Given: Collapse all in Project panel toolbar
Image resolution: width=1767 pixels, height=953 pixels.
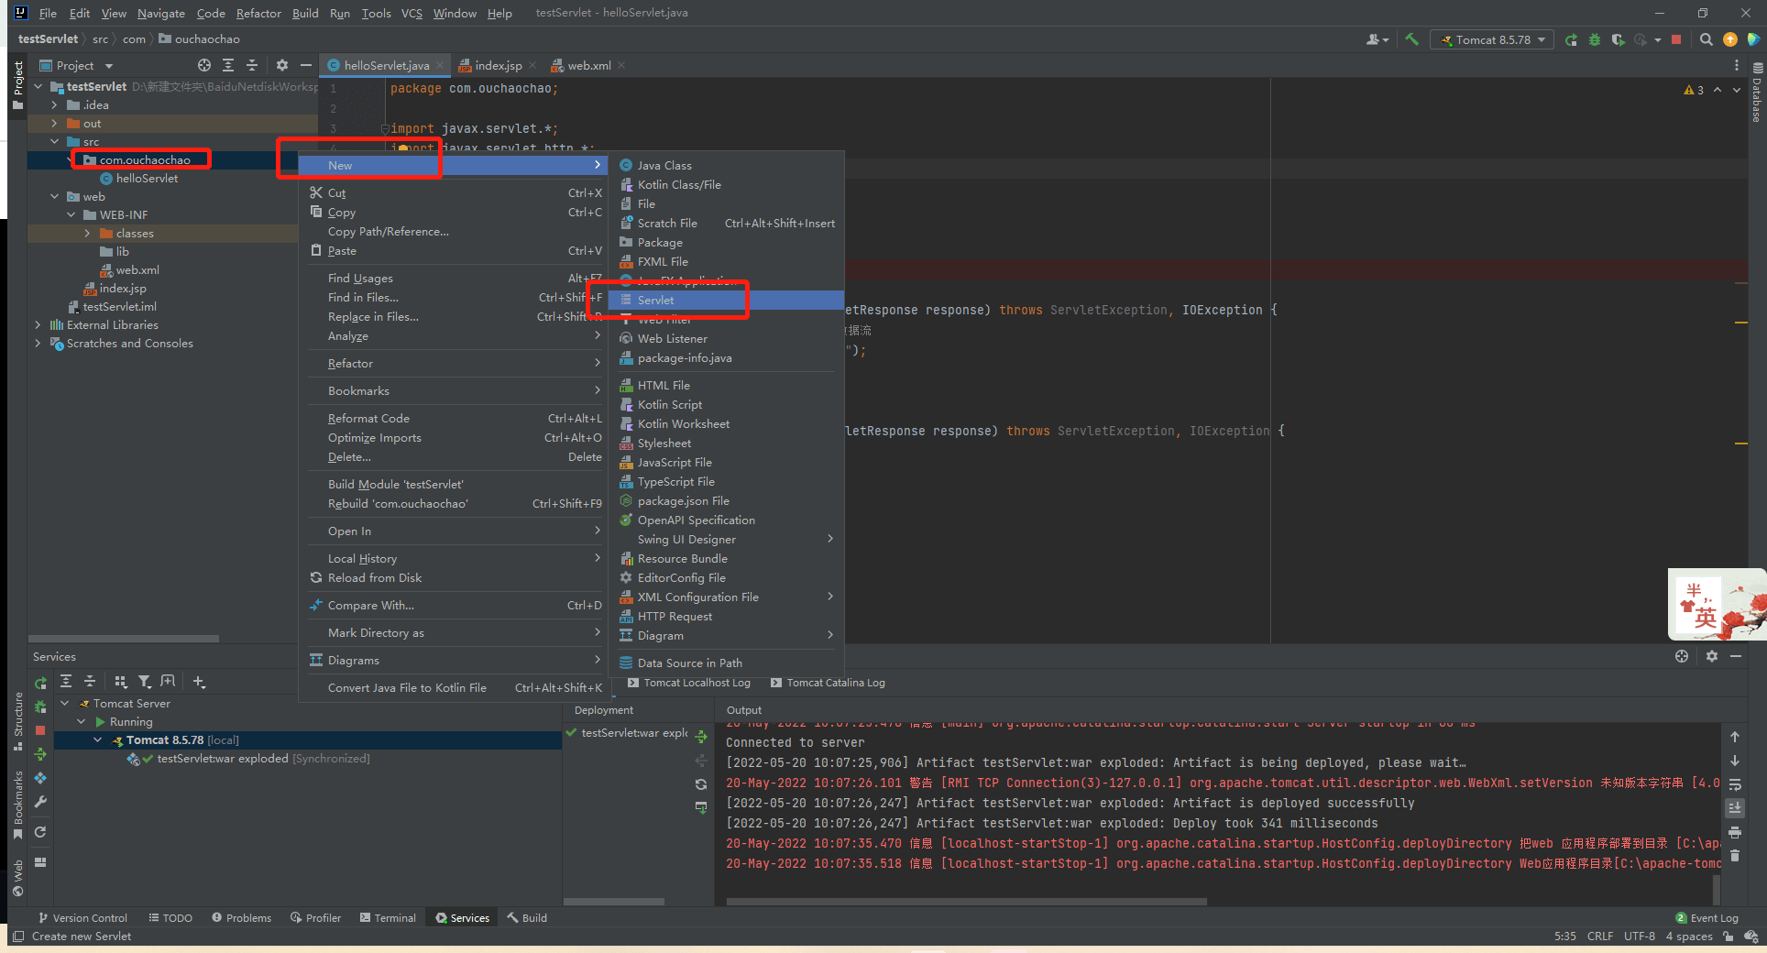Looking at the screenshot, I should (x=252, y=65).
